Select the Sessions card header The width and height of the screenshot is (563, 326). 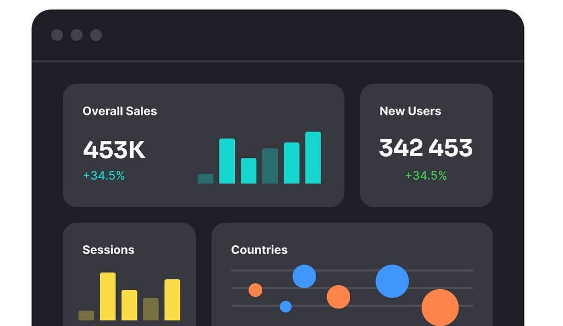pyautogui.click(x=108, y=250)
